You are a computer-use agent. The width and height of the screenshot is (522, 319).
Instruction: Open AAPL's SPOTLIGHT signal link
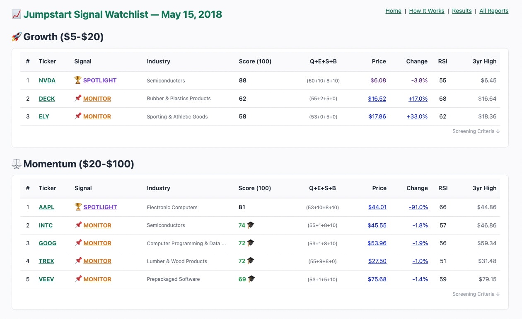click(100, 207)
